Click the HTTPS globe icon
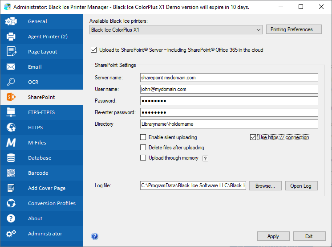The image size is (332, 247). point(11,128)
